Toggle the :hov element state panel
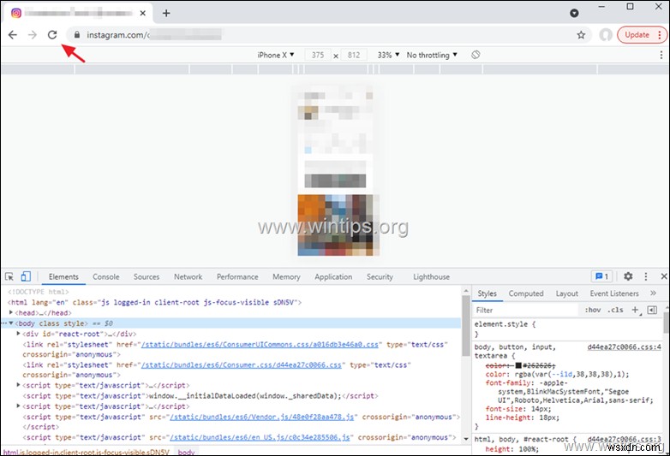 [x=593, y=310]
